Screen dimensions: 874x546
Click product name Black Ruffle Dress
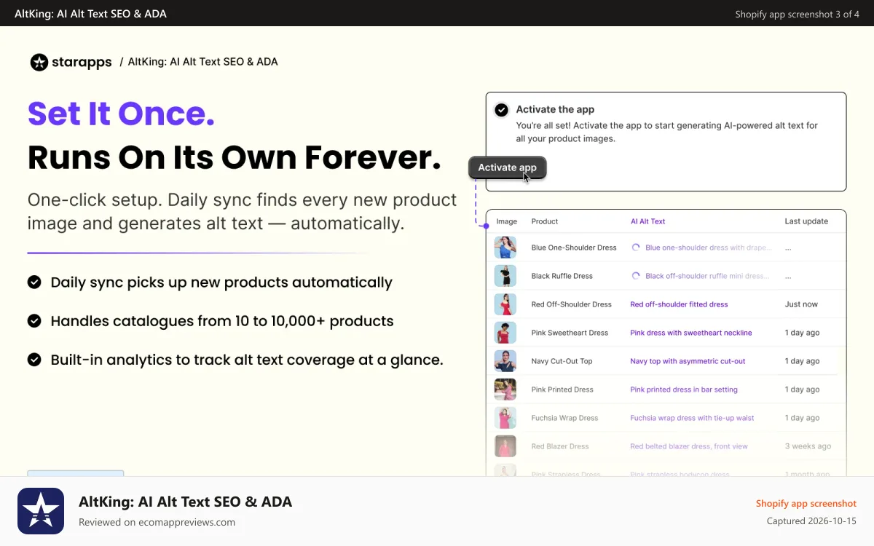tap(562, 276)
